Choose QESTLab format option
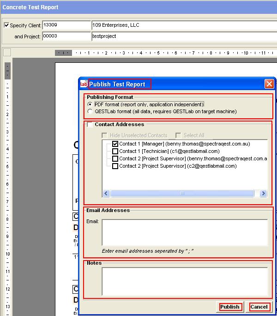Image resolution: width=277 pixels, height=316 pixels. [x=90, y=111]
